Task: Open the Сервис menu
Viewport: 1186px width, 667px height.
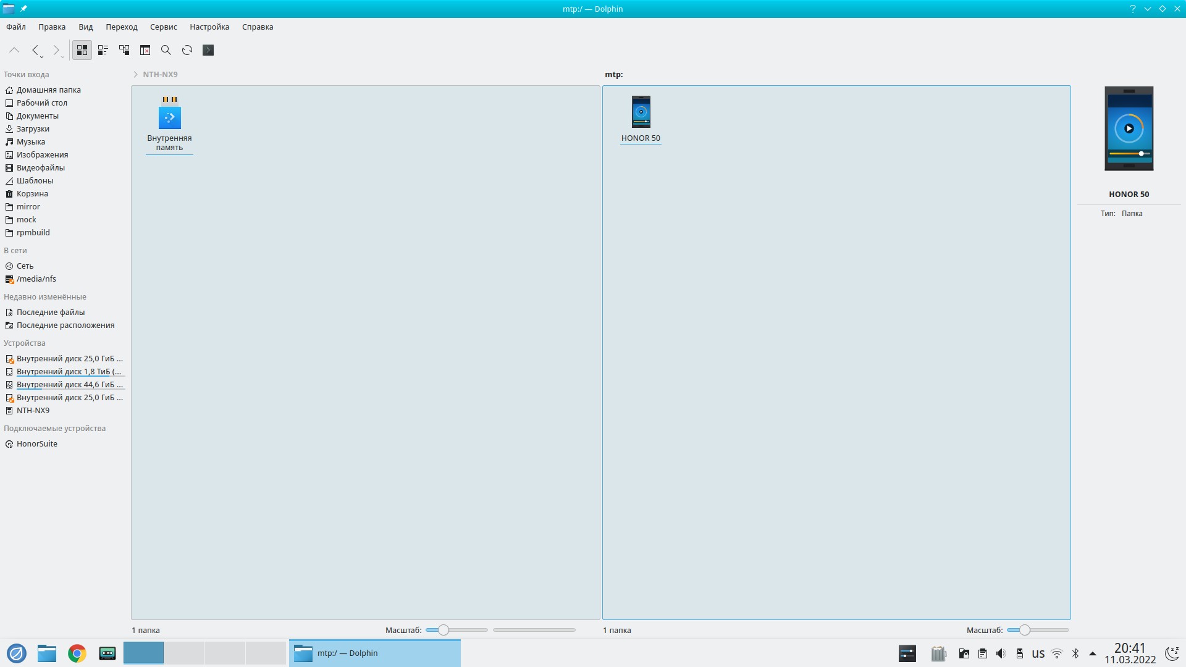Action: [163, 27]
